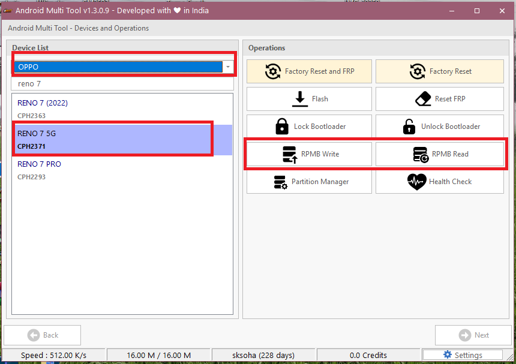Image resolution: width=516 pixels, height=364 pixels.
Task: Click the Reset FRP eraser icon
Action: point(423,99)
